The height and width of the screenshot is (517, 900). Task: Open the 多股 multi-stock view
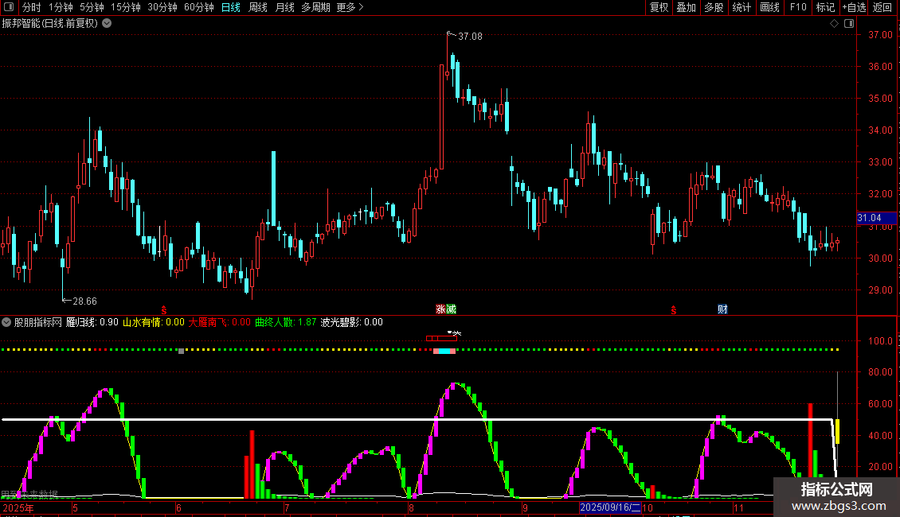[x=714, y=7]
